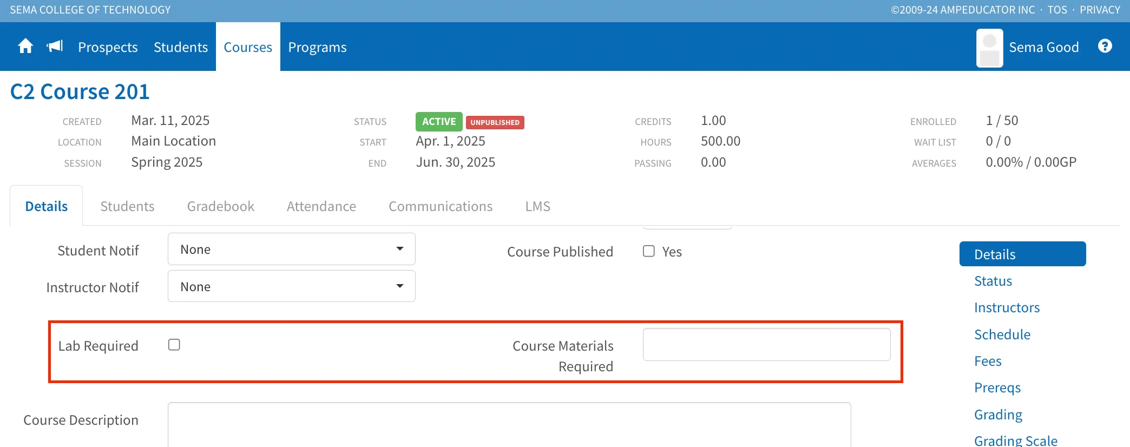The image size is (1130, 447).
Task: Click the Course Materials Required field
Action: pos(766,344)
